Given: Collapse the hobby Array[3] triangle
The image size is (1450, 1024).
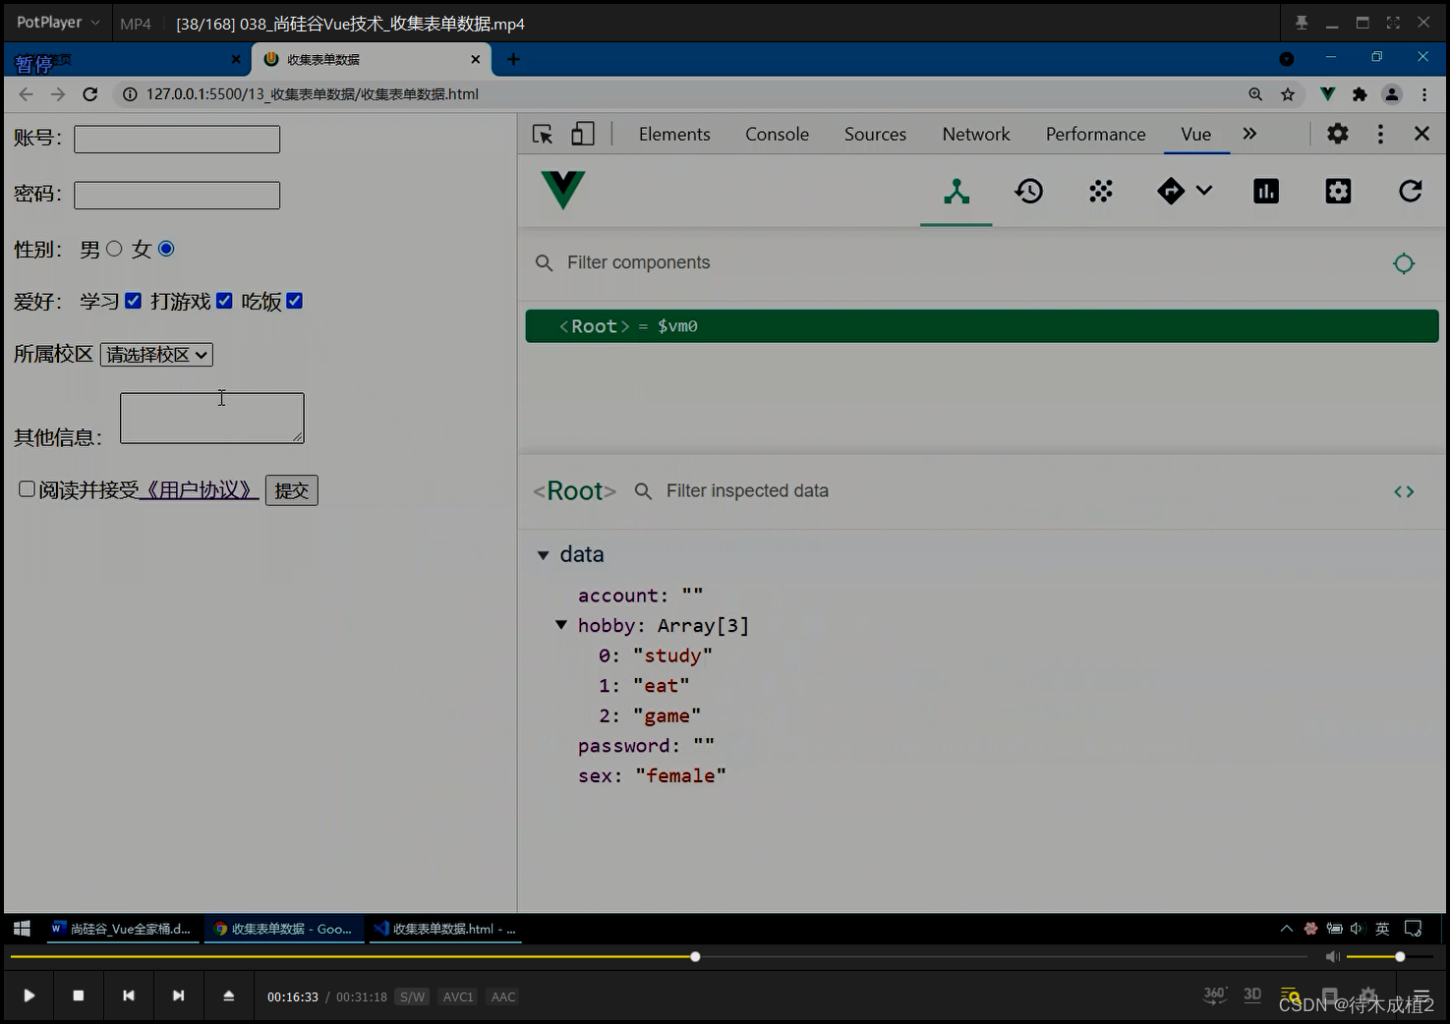Looking at the screenshot, I should tap(561, 625).
